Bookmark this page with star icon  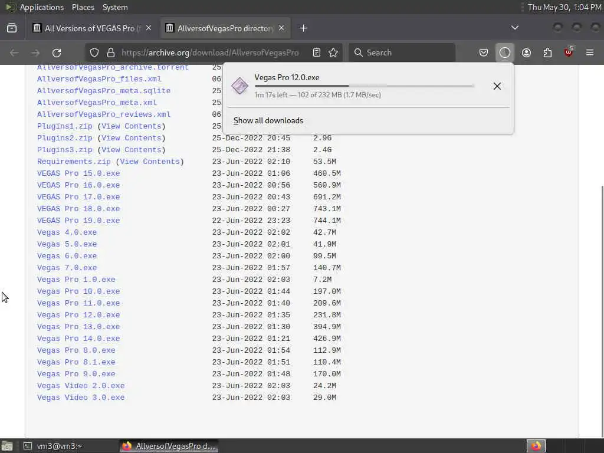click(x=333, y=52)
